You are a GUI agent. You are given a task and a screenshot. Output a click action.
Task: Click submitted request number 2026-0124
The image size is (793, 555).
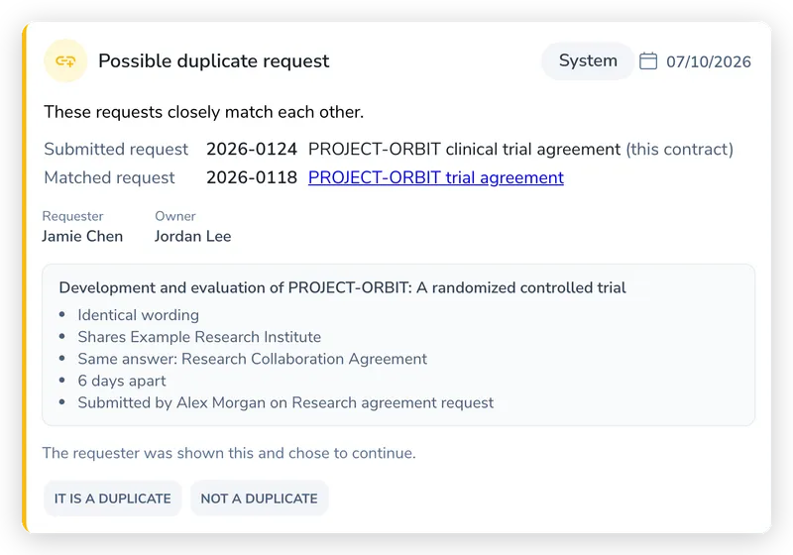252,149
